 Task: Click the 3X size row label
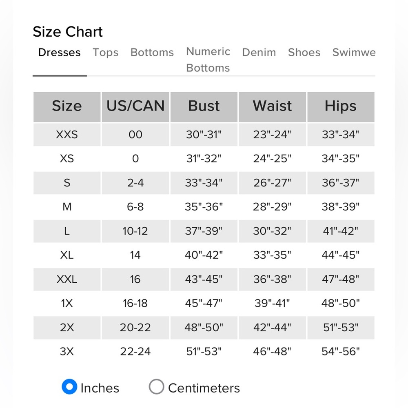(x=67, y=351)
